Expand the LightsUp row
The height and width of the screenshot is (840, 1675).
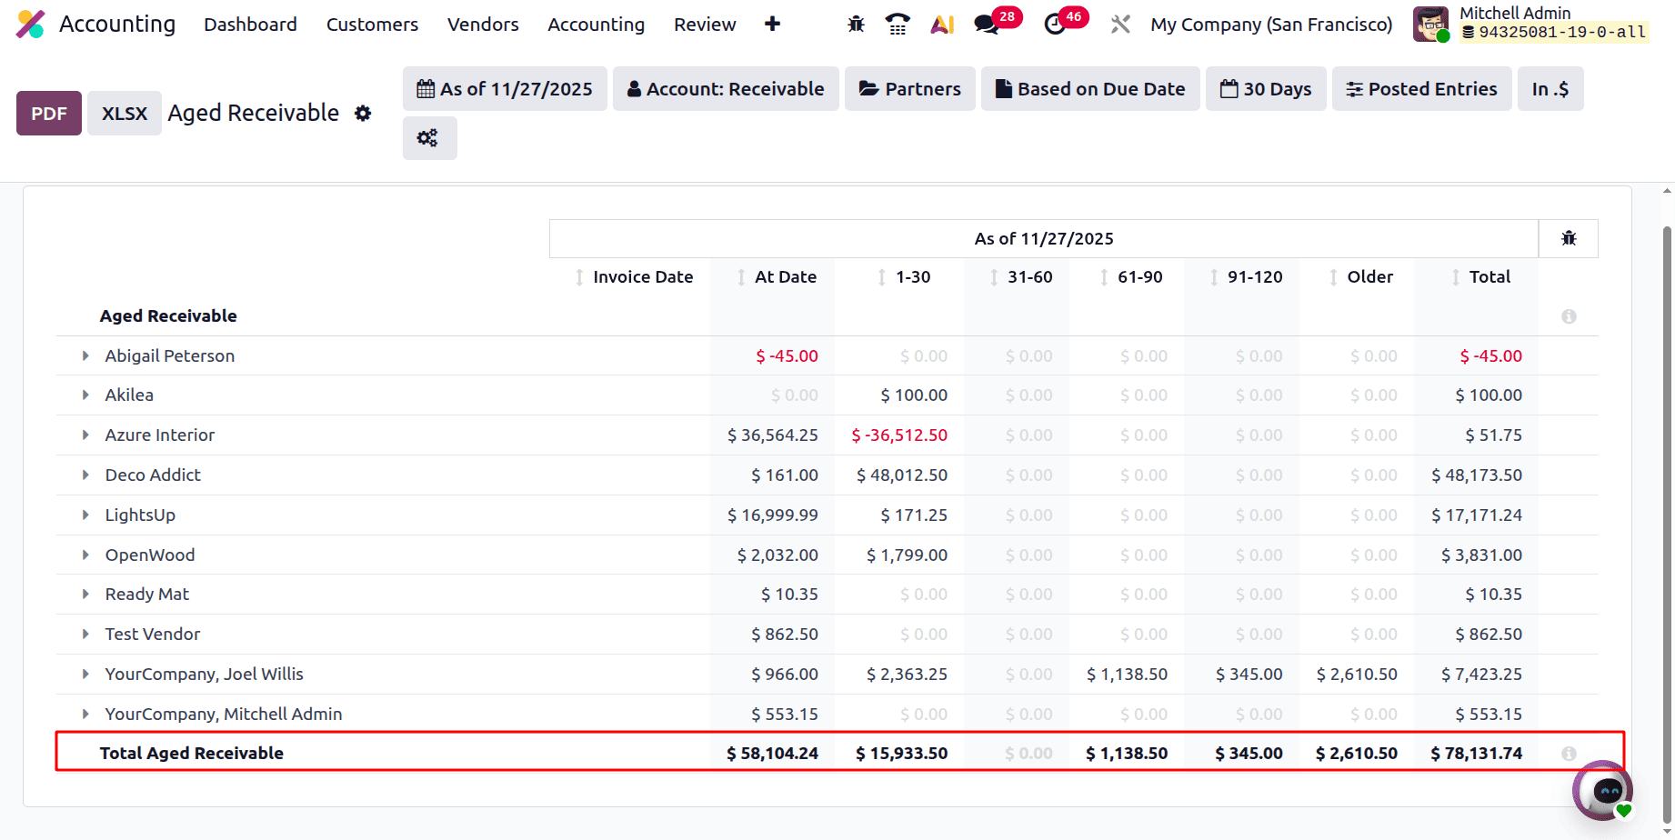pyautogui.click(x=85, y=515)
